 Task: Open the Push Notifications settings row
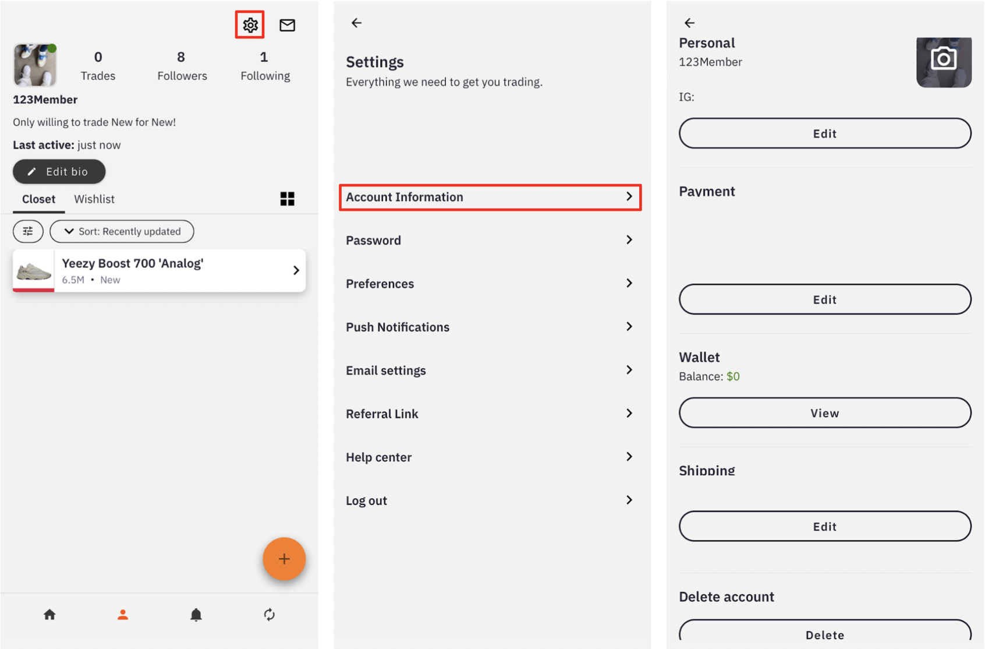(490, 327)
